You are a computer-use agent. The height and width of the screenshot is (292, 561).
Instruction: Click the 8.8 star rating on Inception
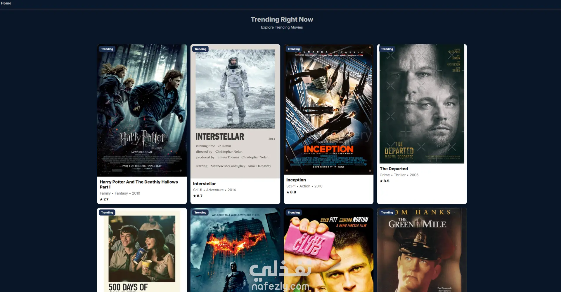click(291, 192)
